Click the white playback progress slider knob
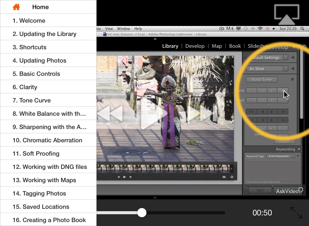Screen dimensions: 309x226 (x=142, y=213)
